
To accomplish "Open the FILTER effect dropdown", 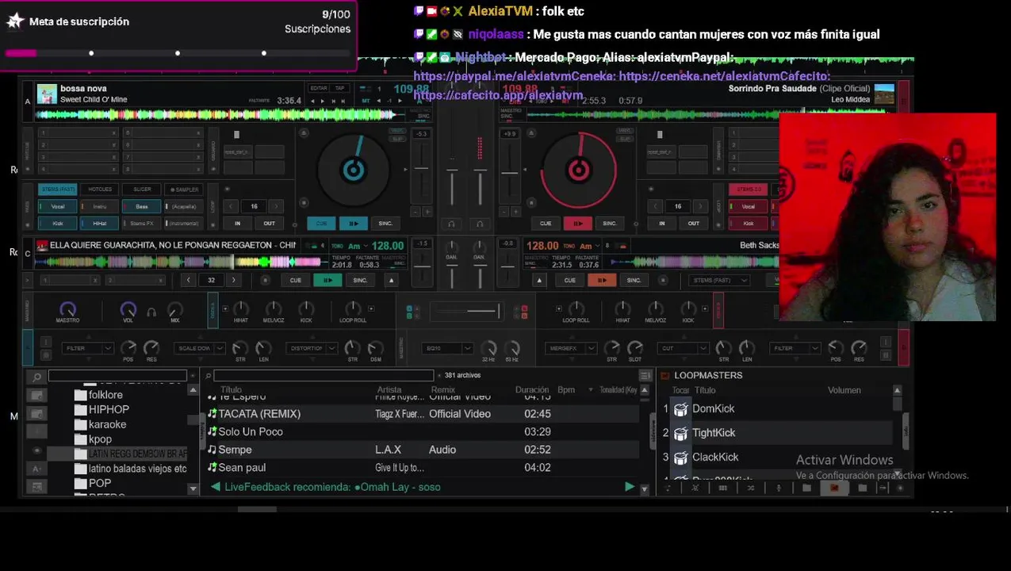I will pyautogui.click(x=88, y=348).
